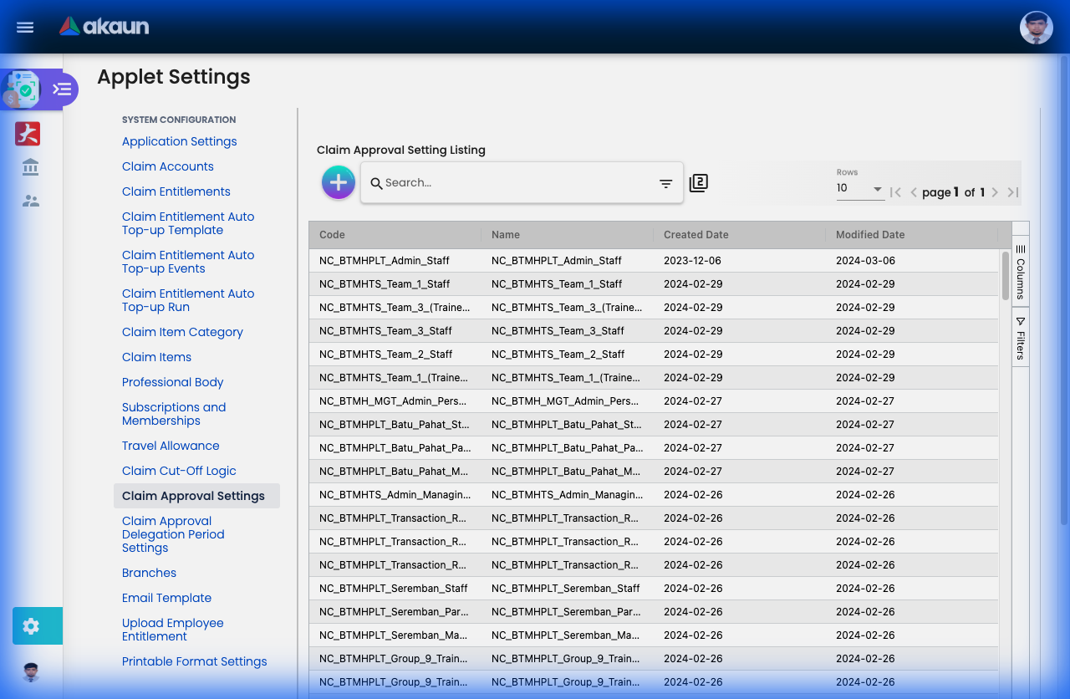Click the blue plus button to add setting
This screenshot has height=699, width=1070.
338,181
